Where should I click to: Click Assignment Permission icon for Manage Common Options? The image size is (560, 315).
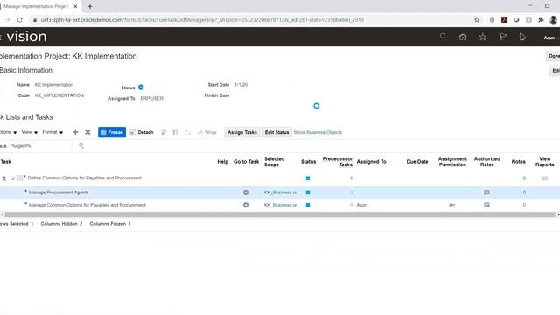pyautogui.click(x=451, y=205)
